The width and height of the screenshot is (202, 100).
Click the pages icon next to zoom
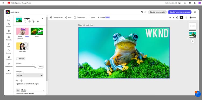click(177, 18)
